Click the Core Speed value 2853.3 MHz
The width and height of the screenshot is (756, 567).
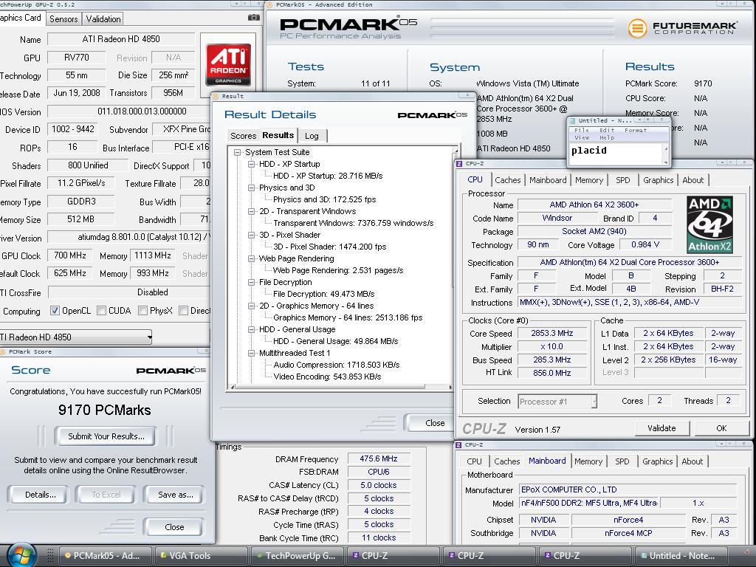coord(552,333)
